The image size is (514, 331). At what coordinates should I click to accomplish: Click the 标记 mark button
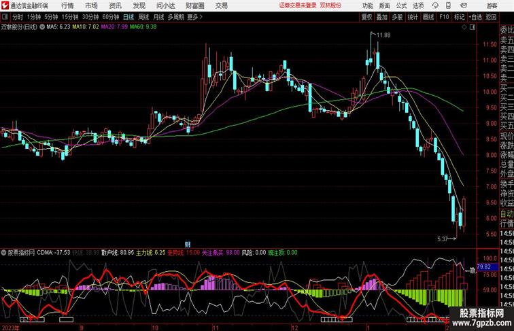[459, 17]
